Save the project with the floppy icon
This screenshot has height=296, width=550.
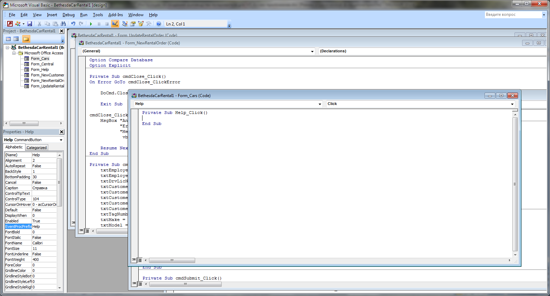(x=30, y=24)
